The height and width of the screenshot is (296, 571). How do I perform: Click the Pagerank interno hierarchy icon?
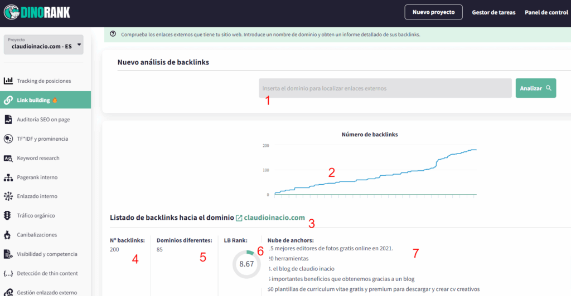(8, 177)
